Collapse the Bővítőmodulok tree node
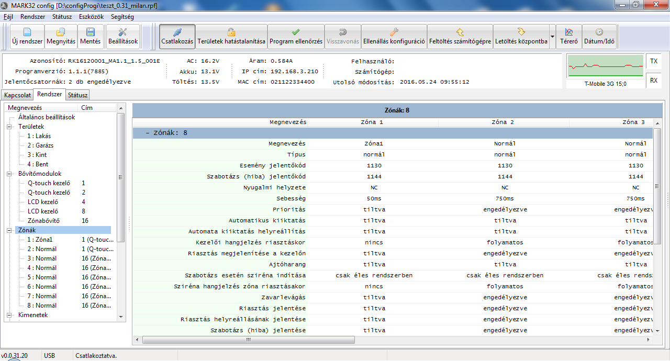670x361 pixels. pos(9,174)
